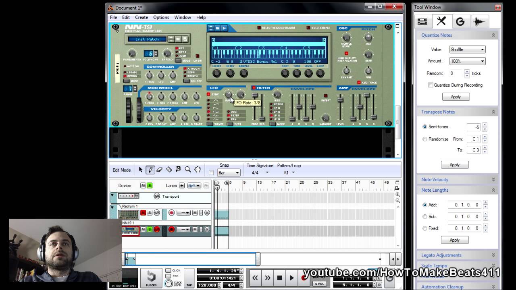Select the Mute tool
Screen dimensions: 516x290
[178, 170]
